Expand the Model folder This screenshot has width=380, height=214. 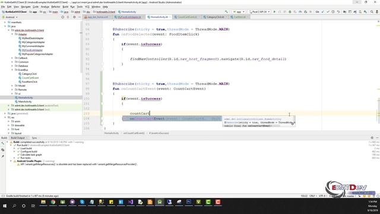tap(12, 86)
